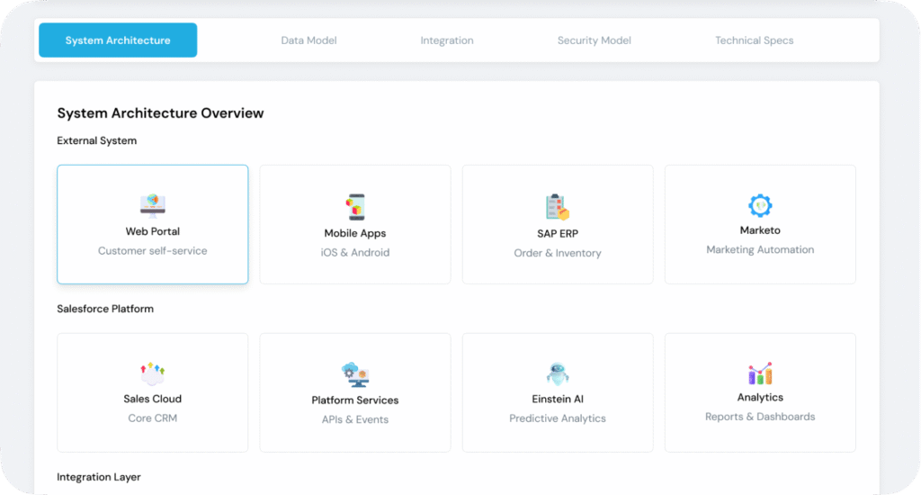Click the 'Marketing Automation' description text
This screenshot has width=921, height=495.
click(760, 249)
